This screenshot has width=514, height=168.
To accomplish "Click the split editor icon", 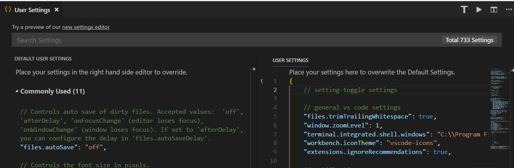I will point(494,10).
